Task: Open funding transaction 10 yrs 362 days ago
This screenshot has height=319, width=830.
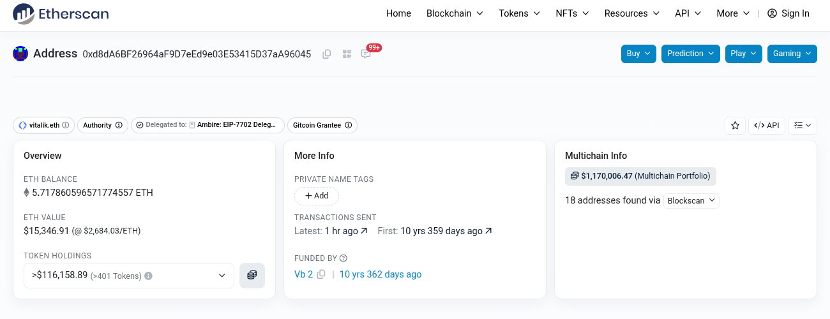Action: (381, 274)
